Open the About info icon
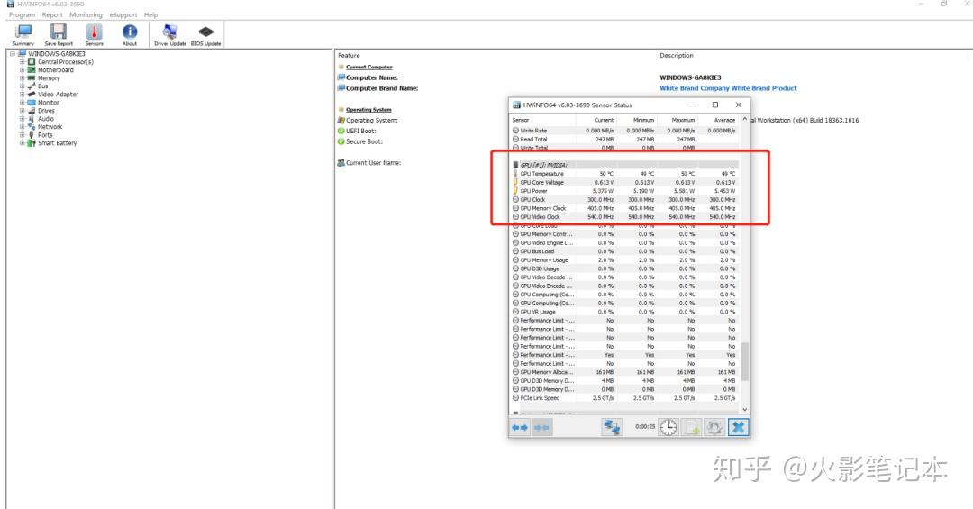Screen dimensions: 973x509 click(130, 35)
